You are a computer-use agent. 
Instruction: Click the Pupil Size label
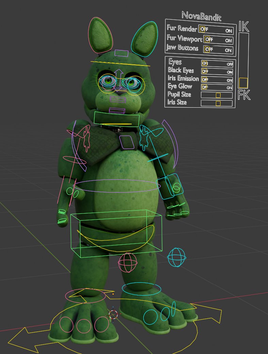point(179,94)
